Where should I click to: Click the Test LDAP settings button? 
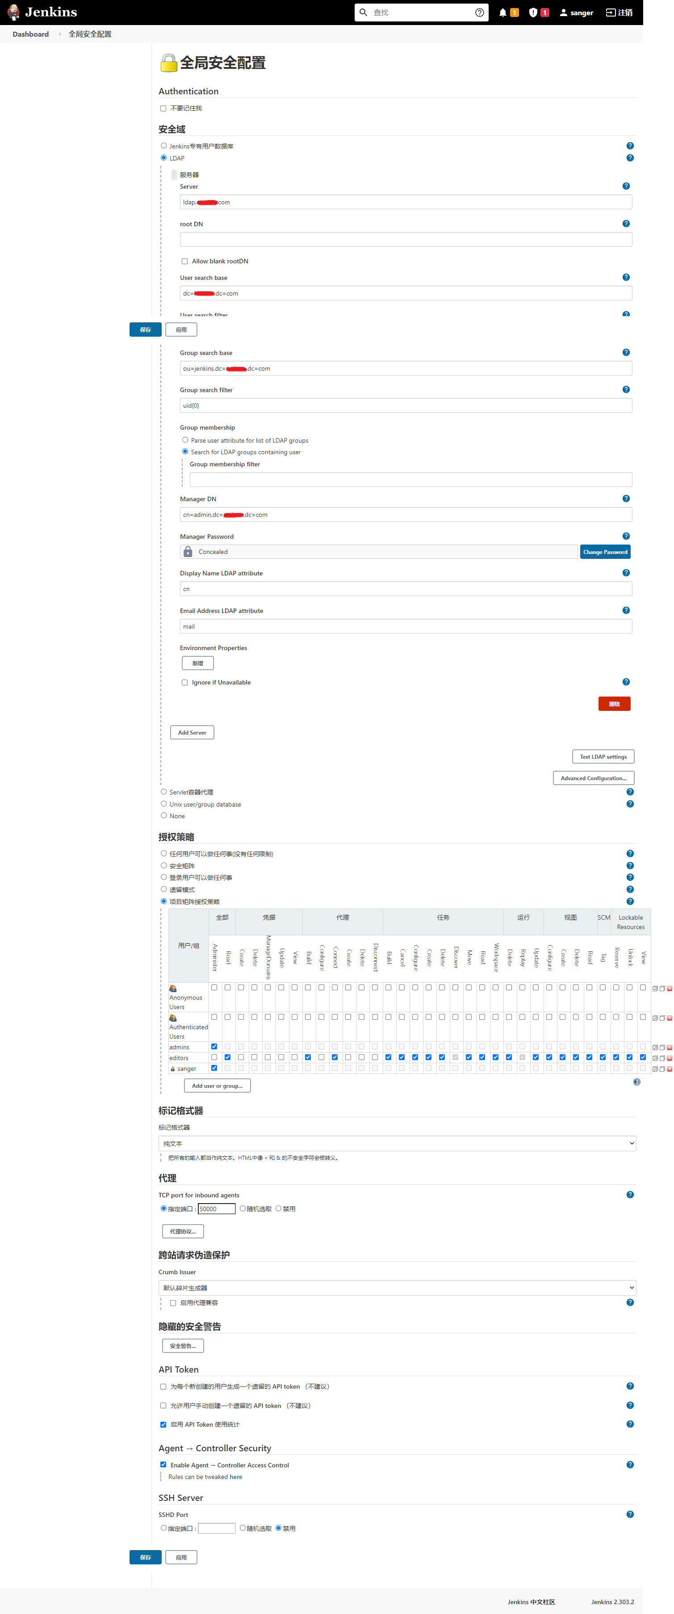click(x=603, y=756)
